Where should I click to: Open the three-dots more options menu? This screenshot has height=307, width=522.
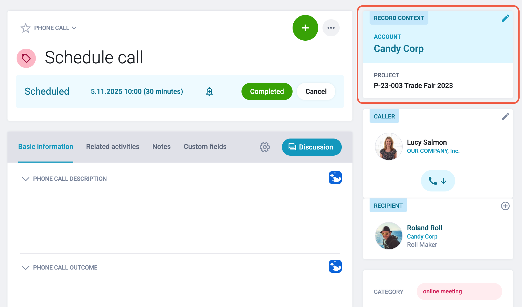pyautogui.click(x=331, y=28)
